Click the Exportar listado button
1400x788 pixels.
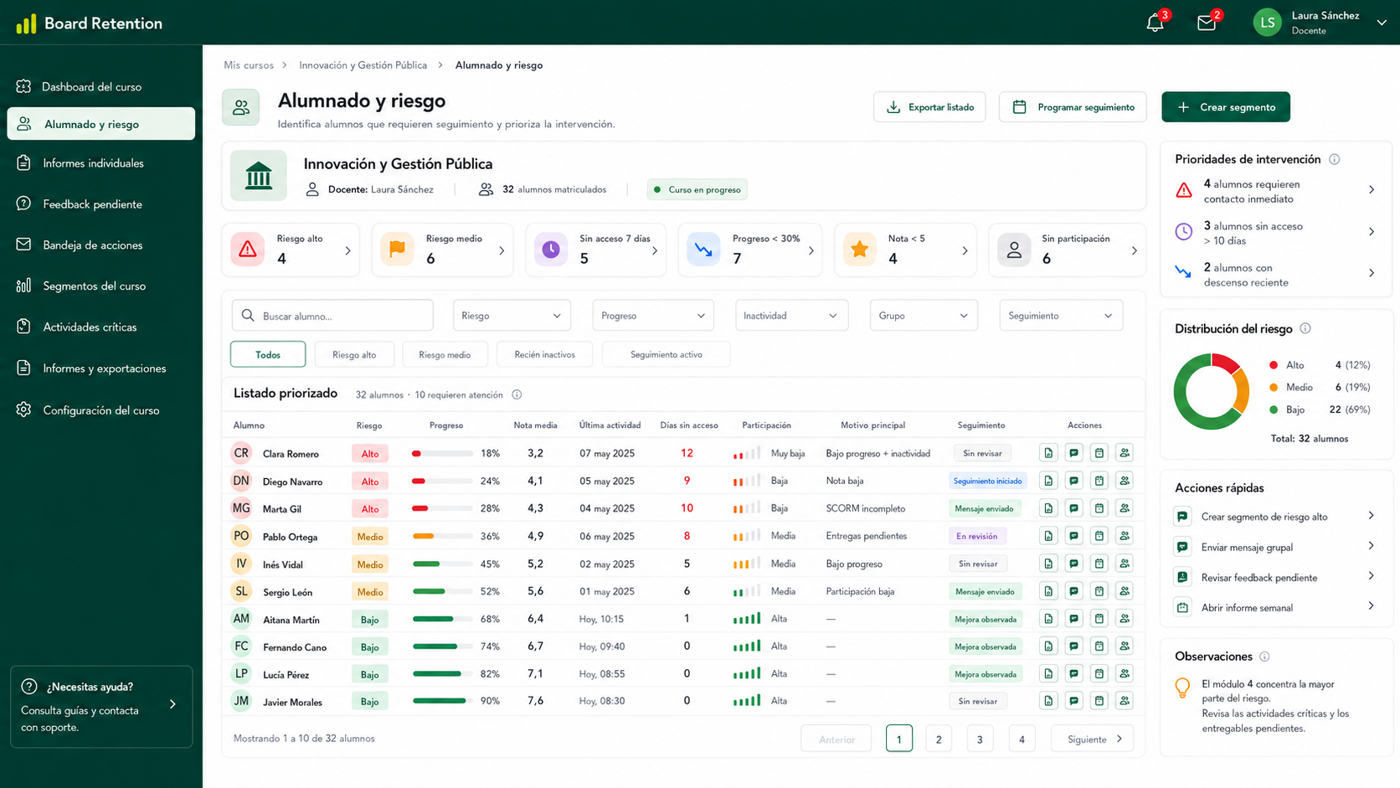point(929,107)
